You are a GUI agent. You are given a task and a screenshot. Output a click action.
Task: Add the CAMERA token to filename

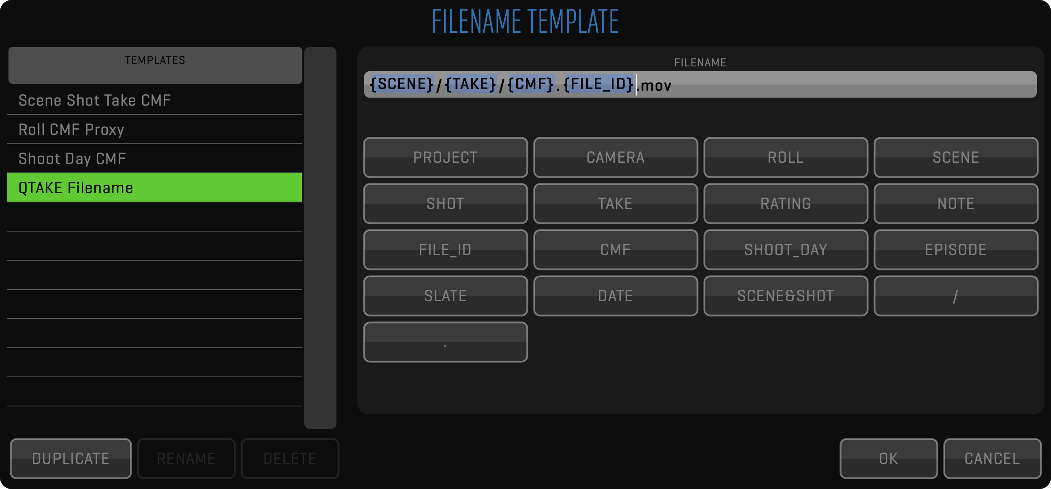click(615, 157)
